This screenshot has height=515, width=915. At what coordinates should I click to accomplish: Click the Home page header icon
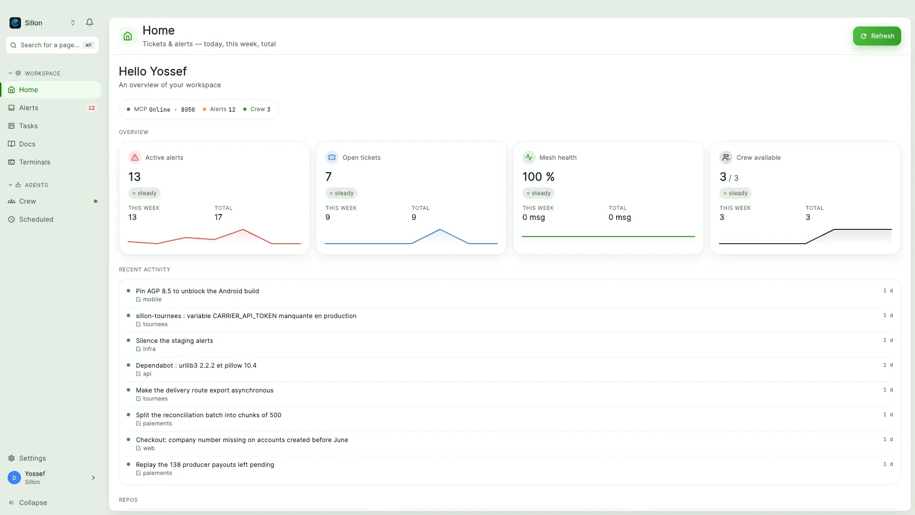pos(128,36)
